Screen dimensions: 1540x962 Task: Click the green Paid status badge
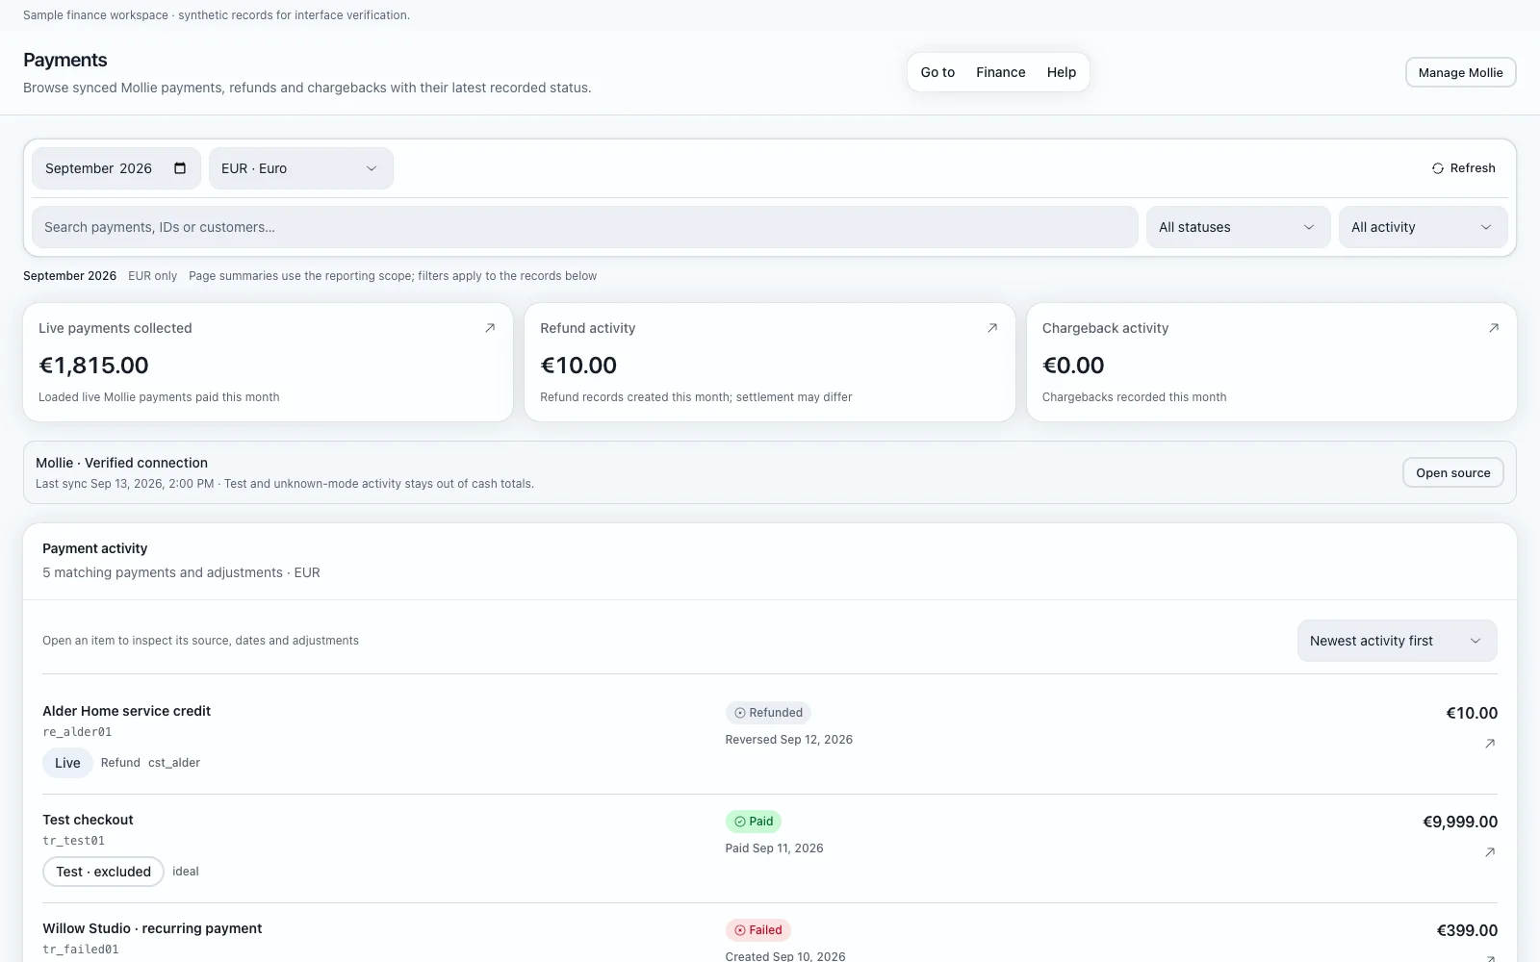click(x=754, y=822)
